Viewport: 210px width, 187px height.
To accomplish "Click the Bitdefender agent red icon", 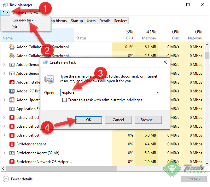I will pos(12,144).
